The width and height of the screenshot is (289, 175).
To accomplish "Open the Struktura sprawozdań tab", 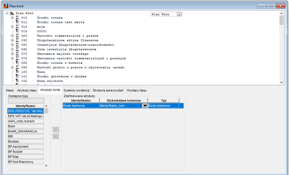I will [x=108, y=90].
